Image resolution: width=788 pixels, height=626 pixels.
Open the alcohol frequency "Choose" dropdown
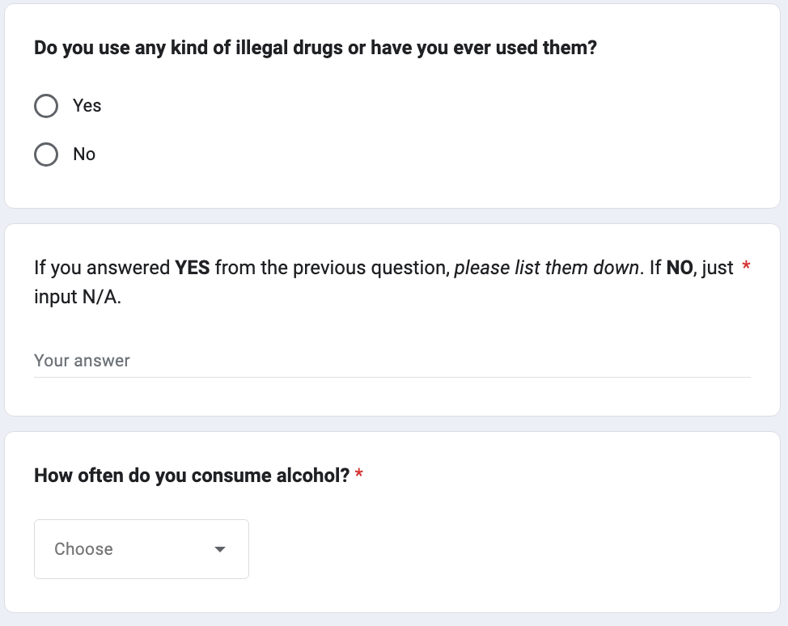point(141,549)
